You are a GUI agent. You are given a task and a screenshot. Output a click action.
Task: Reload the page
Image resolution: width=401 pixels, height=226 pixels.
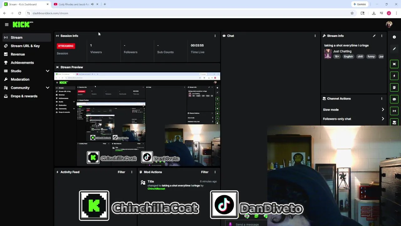pos(19,13)
